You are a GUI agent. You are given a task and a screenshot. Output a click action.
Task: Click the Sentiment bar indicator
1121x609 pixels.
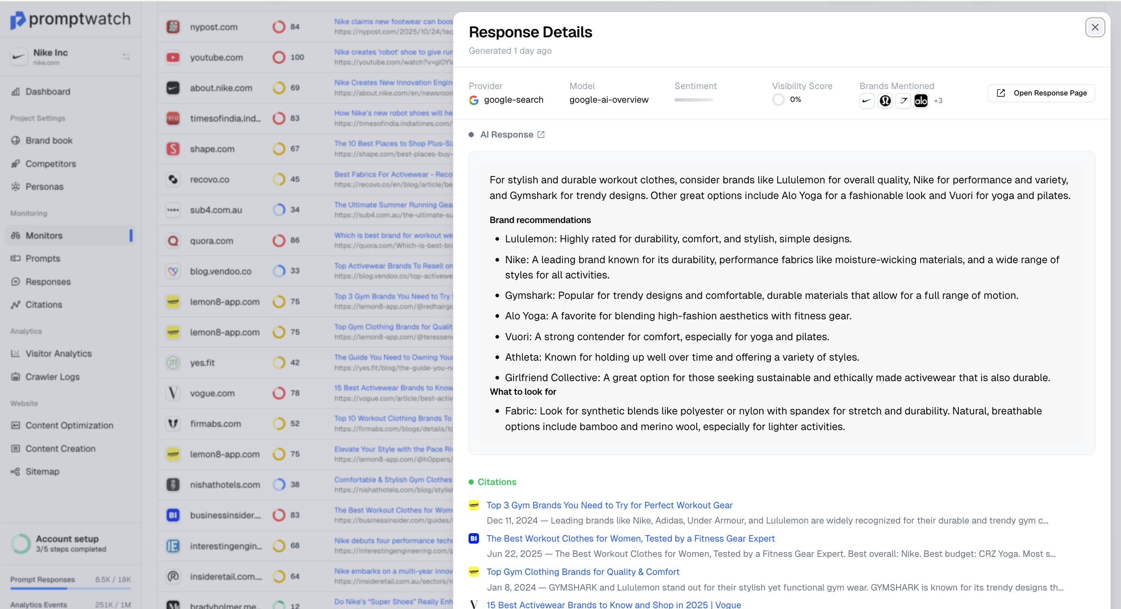(x=693, y=100)
